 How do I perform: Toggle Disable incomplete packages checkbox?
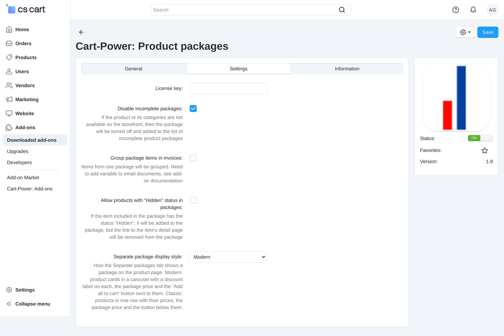click(x=193, y=108)
